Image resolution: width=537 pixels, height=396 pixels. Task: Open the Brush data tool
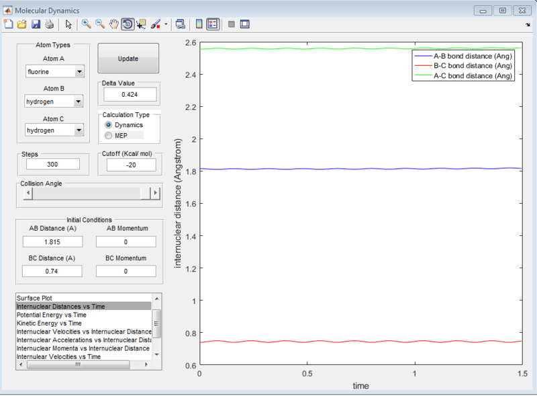coord(154,24)
